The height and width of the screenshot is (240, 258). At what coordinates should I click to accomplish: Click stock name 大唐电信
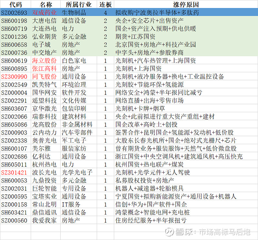45,21
